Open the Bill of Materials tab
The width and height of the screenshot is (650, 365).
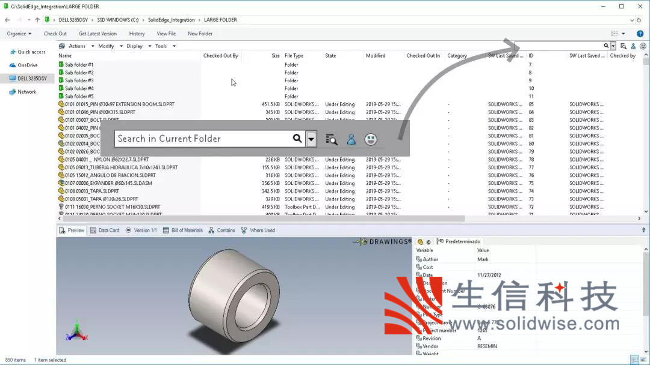tap(183, 231)
